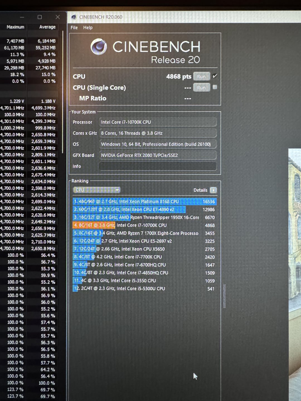Run the CPU (Single Core) benchmark
301x401 pixels.
pos(202,87)
